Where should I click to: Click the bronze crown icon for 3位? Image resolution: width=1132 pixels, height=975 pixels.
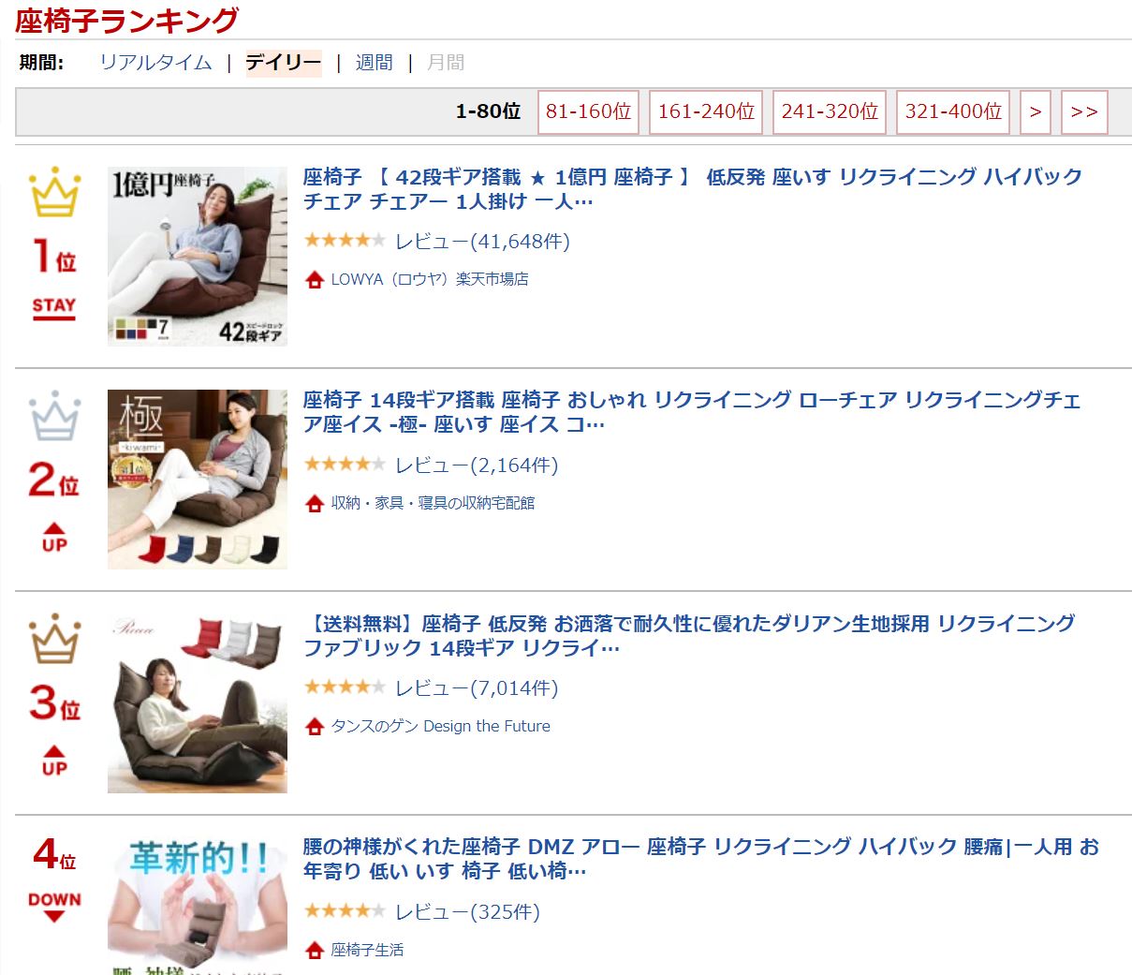click(55, 639)
